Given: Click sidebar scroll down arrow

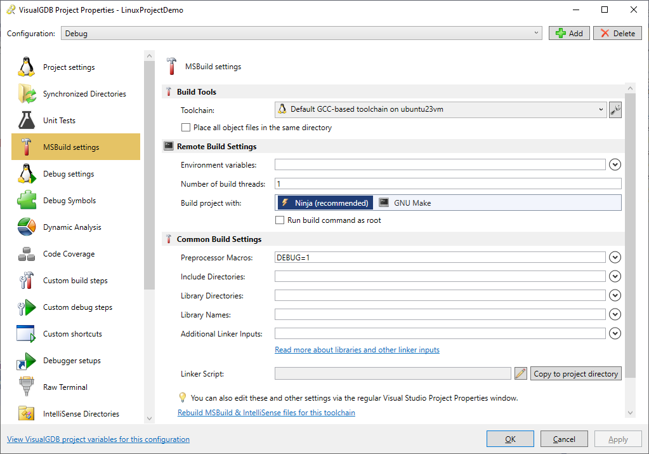Looking at the screenshot, I should coord(150,418).
